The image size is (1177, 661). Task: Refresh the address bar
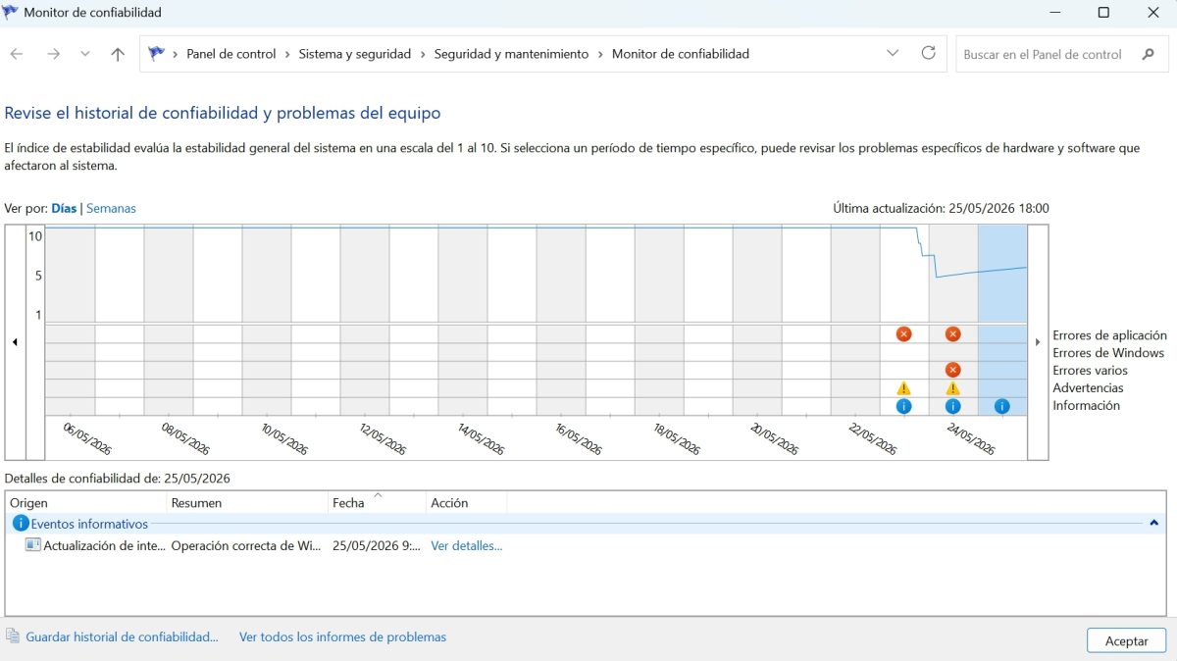928,54
